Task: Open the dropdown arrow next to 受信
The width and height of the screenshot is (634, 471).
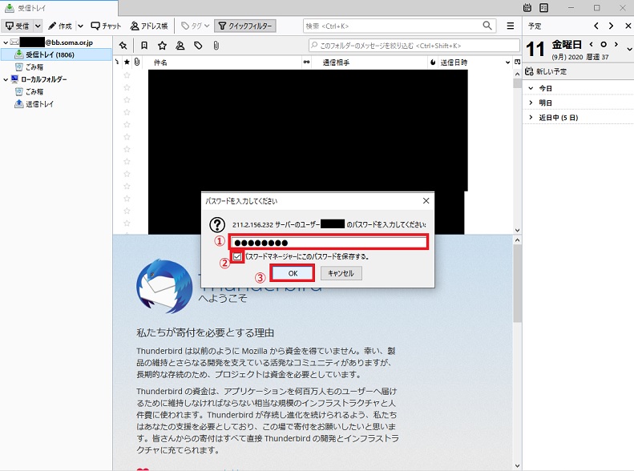Action: [x=38, y=26]
